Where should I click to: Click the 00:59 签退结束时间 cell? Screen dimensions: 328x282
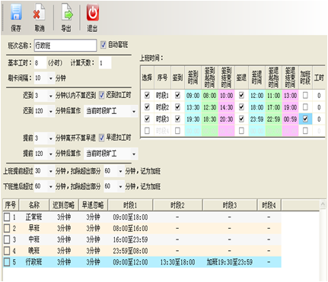(x=290, y=119)
